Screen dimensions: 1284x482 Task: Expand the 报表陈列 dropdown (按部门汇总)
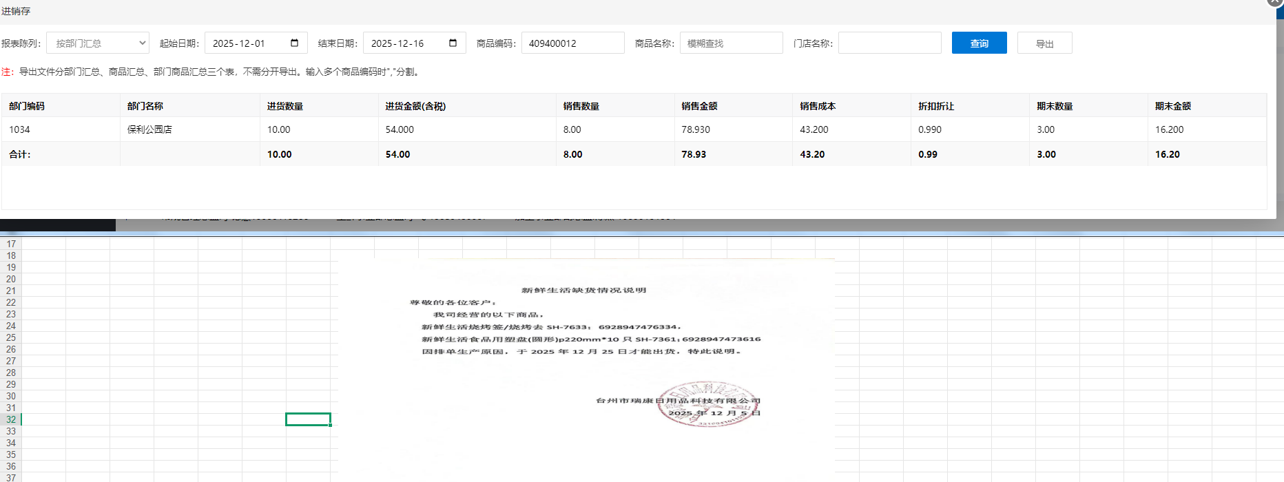coord(98,43)
